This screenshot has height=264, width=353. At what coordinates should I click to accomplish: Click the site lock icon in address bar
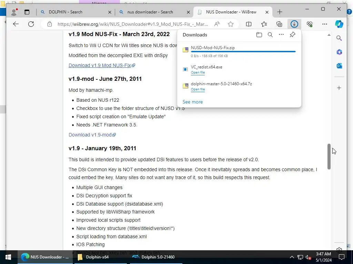point(50,24)
